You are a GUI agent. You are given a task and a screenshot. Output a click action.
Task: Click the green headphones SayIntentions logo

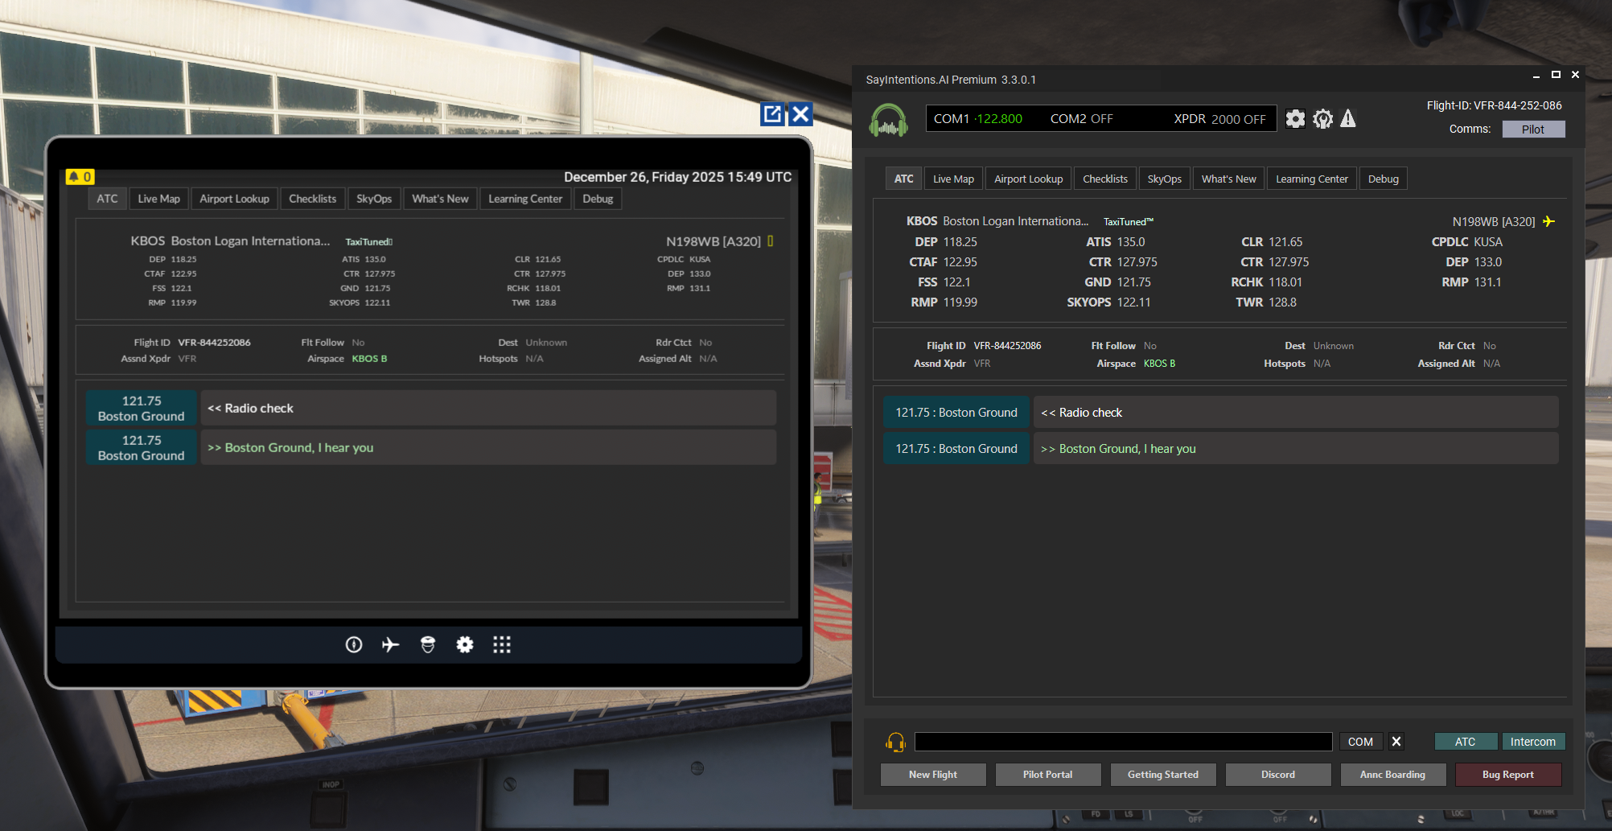[888, 120]
